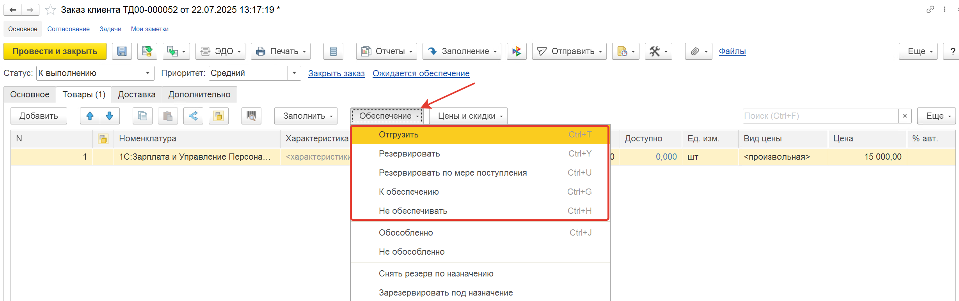
Task: Open the ЭДО menu
Action: tap(220, 51)
